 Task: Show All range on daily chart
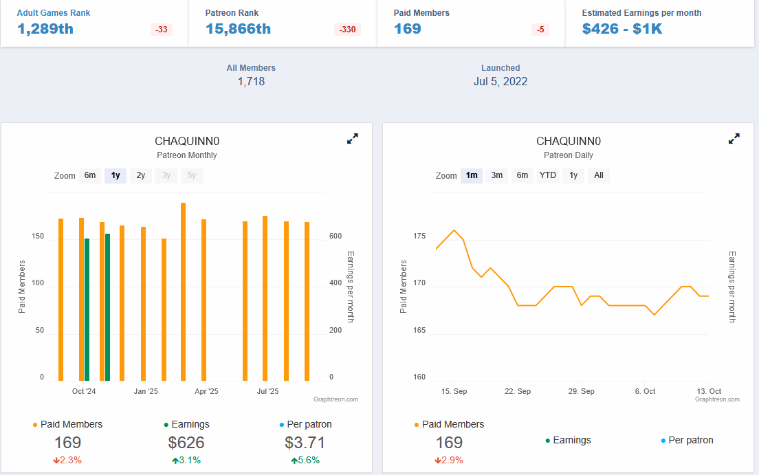point(599,175)
